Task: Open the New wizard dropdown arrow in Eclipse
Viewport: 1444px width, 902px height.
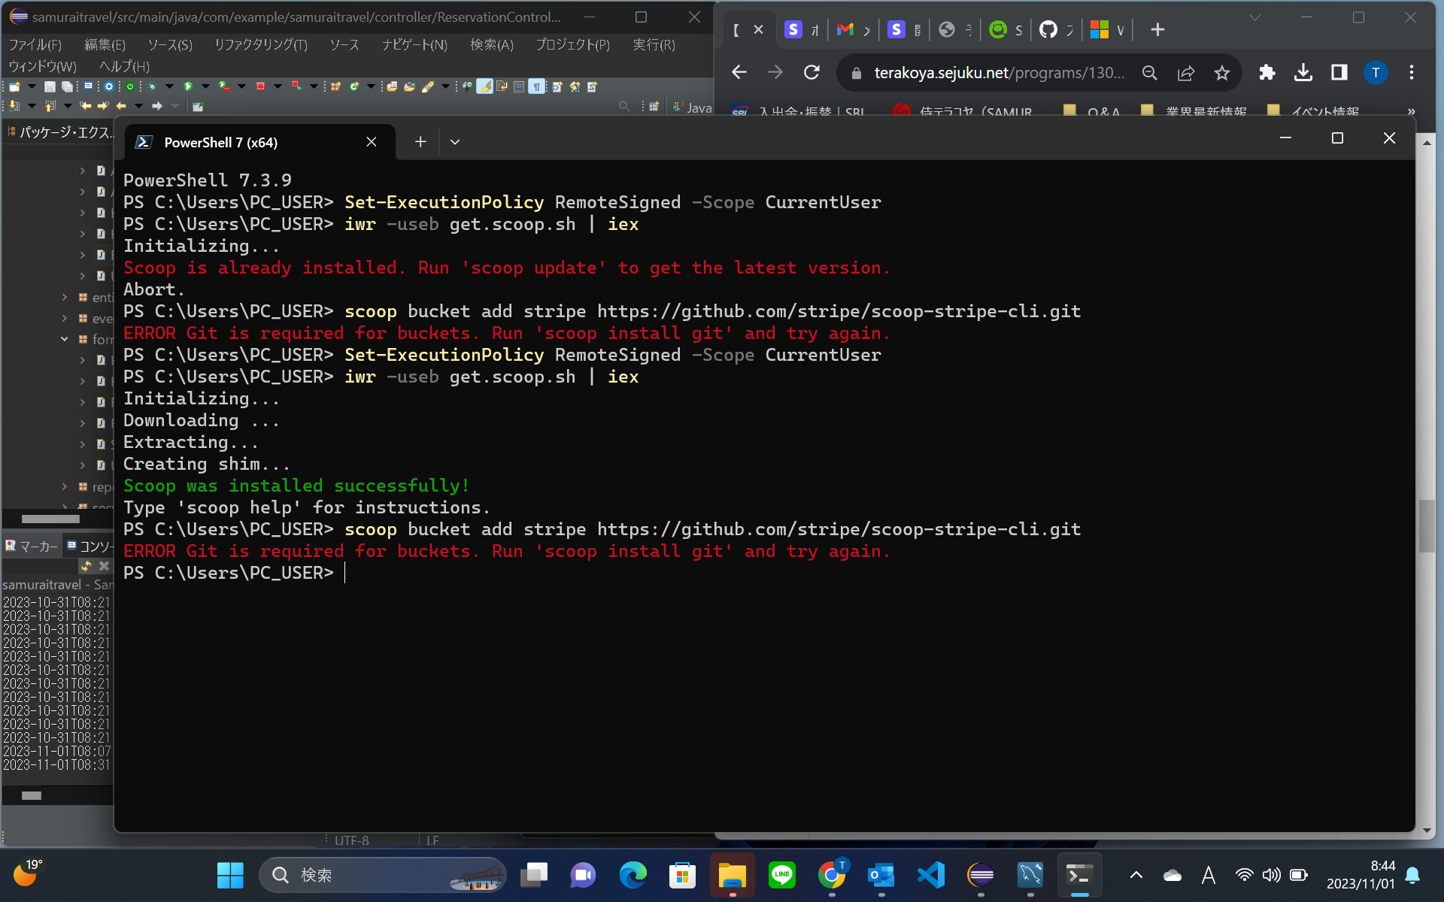Action: (32, 86)
